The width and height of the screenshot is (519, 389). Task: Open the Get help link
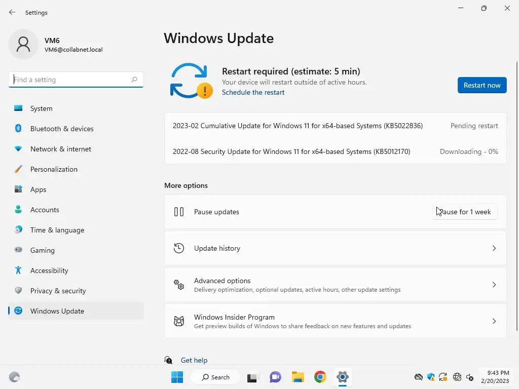194,360
